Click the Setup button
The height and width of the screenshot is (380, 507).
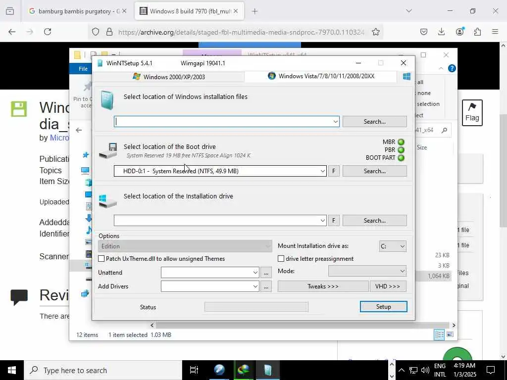click(384, 307)
